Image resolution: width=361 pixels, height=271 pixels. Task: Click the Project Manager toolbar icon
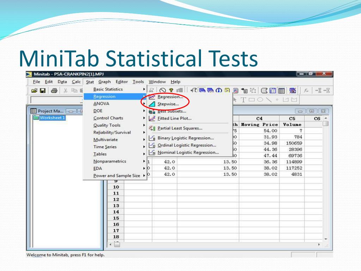[281, 90]
